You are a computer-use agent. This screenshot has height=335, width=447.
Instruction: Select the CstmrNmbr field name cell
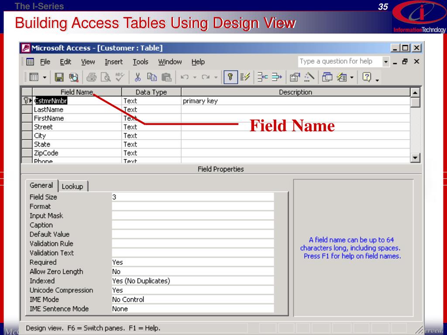77,101
